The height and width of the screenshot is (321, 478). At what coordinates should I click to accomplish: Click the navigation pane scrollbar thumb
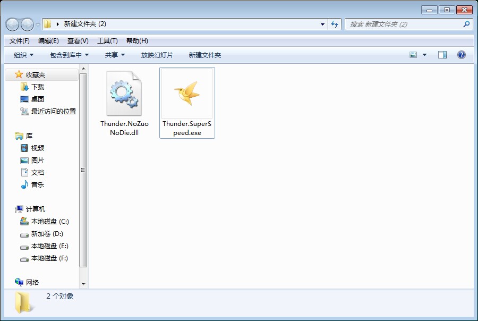(x=83, y=170)
